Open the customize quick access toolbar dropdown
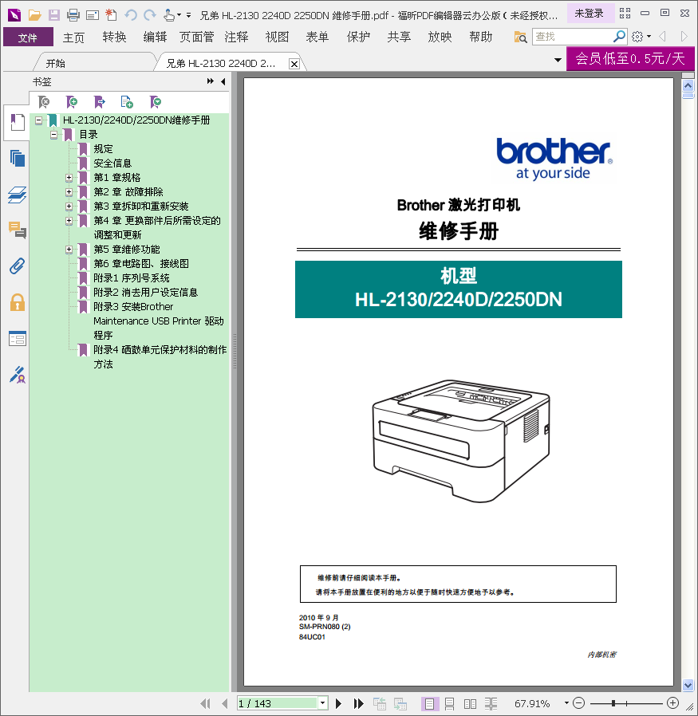Viewport: 698px width, 716px height. (x=189, y=15)
